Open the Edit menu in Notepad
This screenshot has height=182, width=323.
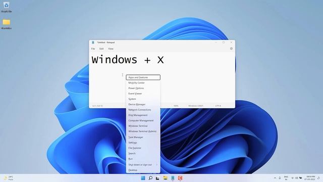click(101, 49)
